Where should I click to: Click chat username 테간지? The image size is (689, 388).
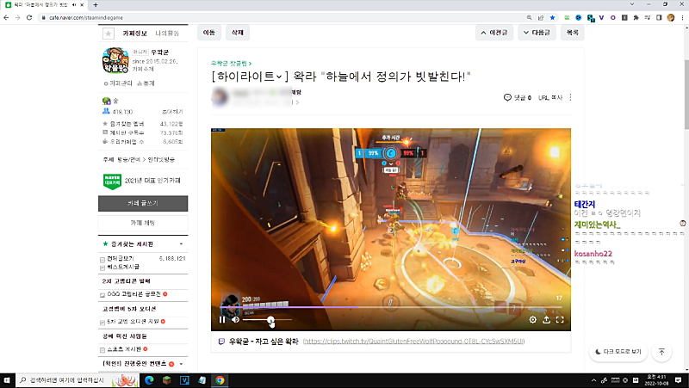click(585, 204)
